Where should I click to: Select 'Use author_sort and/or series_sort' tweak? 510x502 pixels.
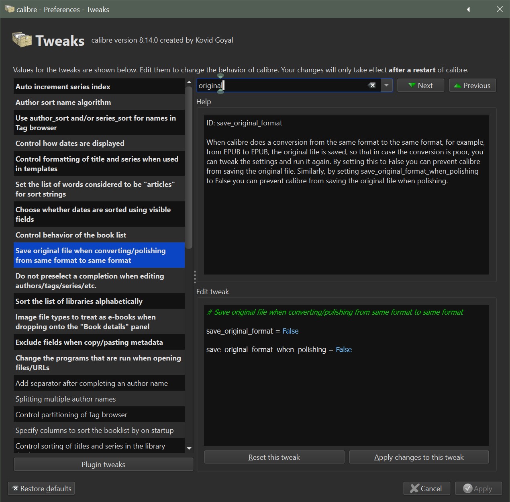(99, 123)
